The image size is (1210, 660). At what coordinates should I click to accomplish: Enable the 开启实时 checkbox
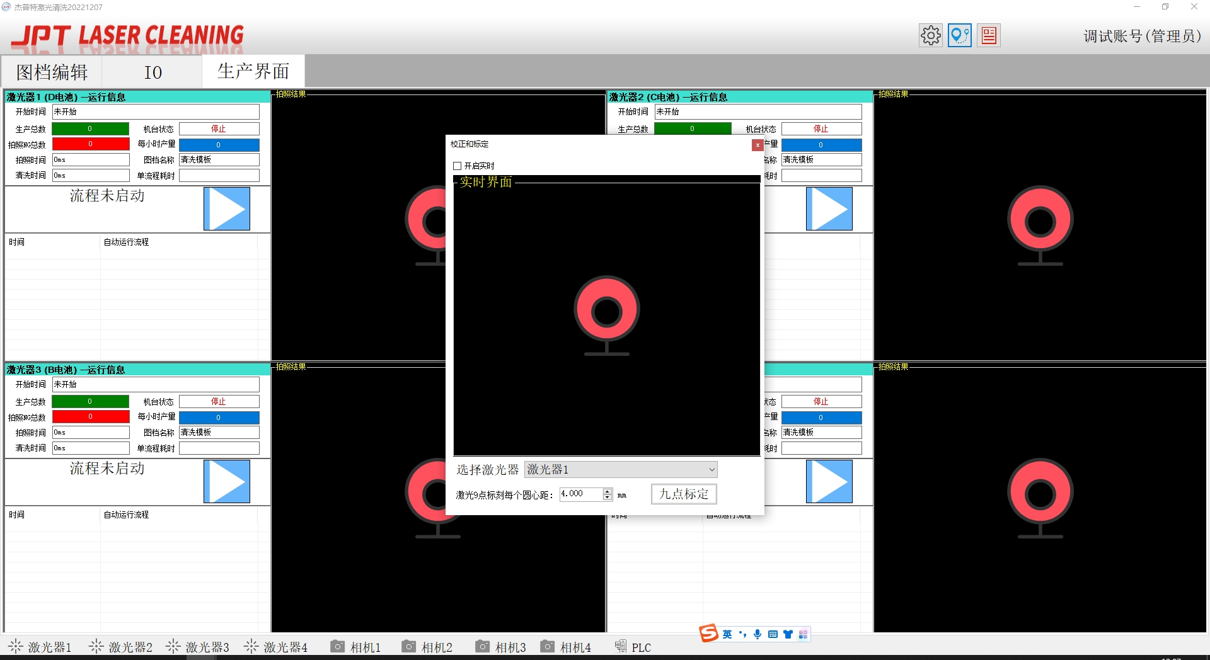458,166
